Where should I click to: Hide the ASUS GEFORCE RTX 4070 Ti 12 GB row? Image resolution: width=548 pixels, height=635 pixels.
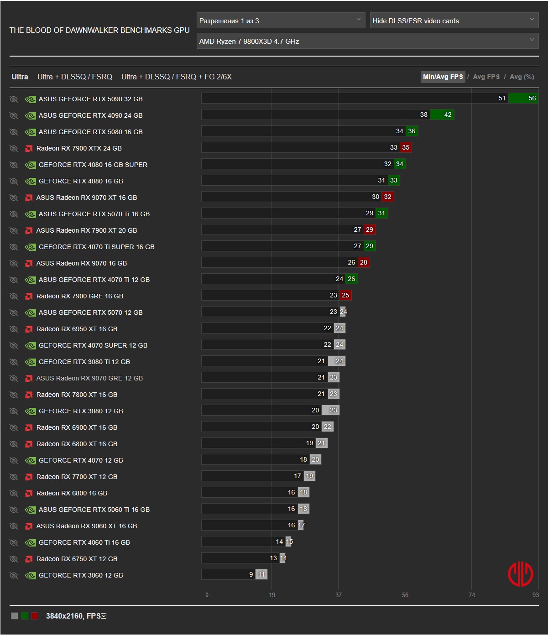(x=14, y=280)
